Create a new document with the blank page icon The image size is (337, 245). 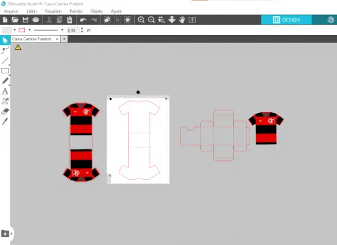[x=5, y=20]
